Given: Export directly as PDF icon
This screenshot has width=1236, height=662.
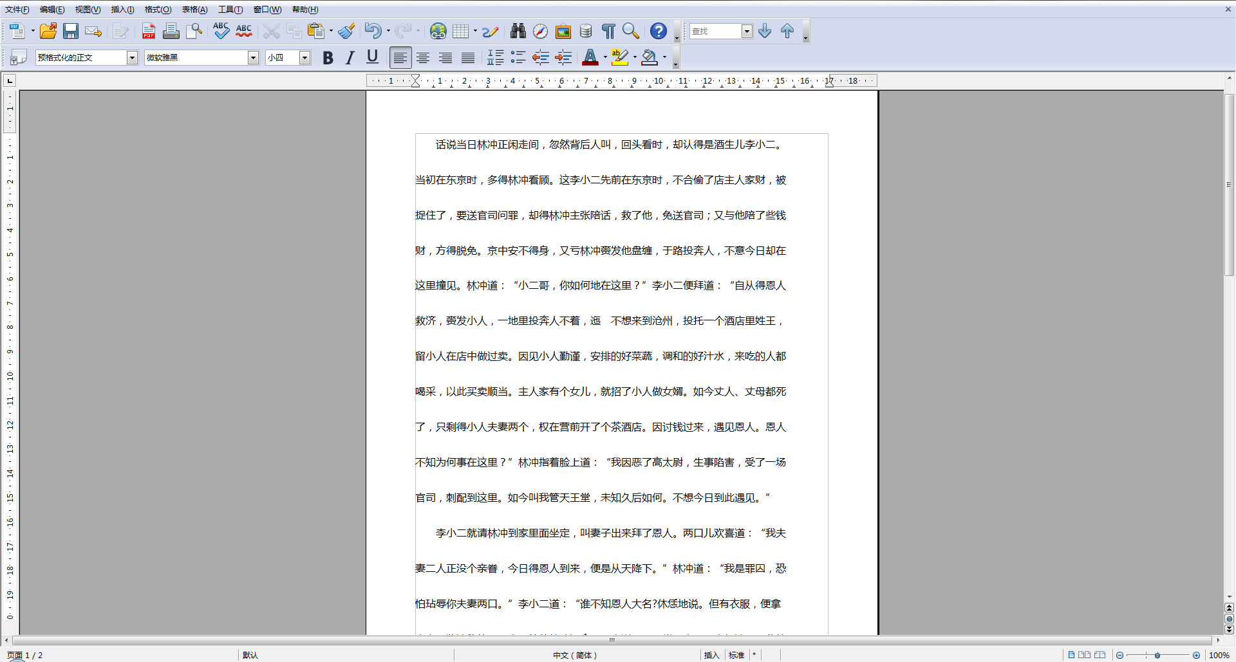Looking at the screenshot, I should click(x=149, y=31).
